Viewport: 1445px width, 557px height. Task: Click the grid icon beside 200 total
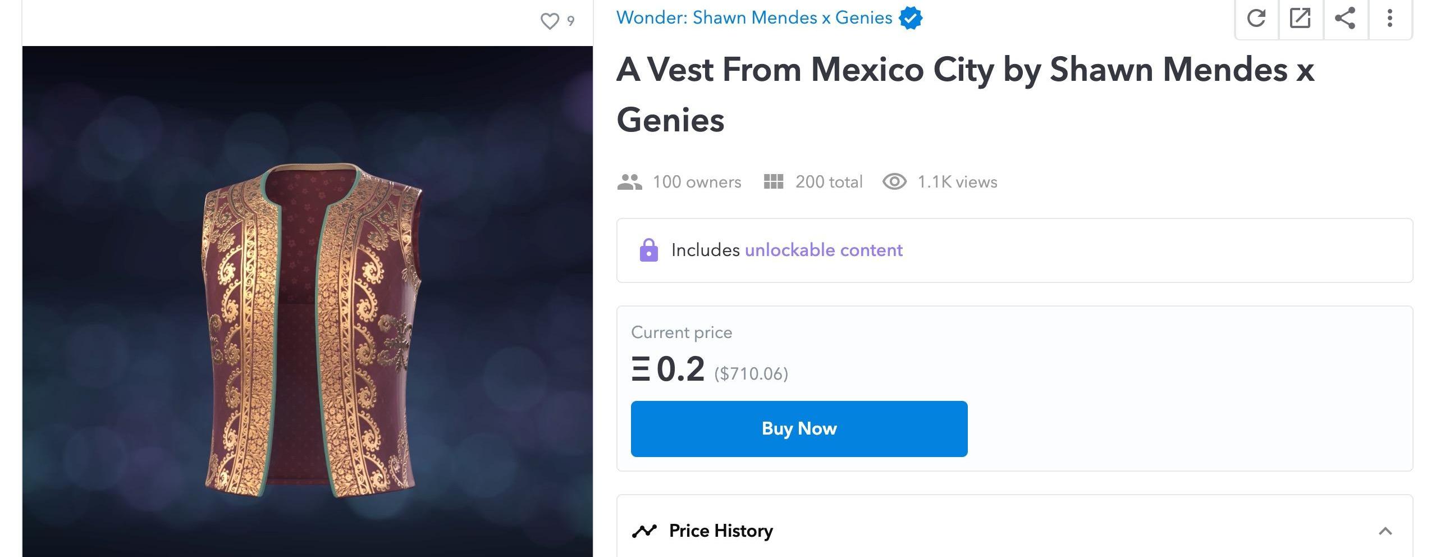(774, 182)
